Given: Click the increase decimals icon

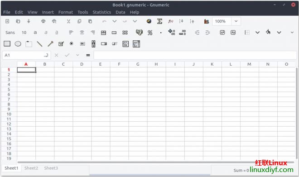Looking at the screenshot, I should (171, 32).
